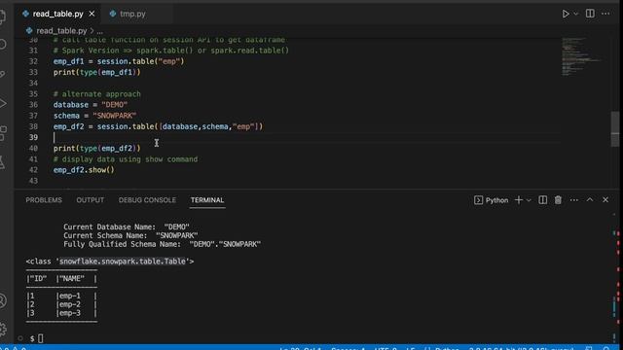This screenshot has width=623, height=350.
Task: Open the Extensions view in activity bar
Action: pos(2,133)
